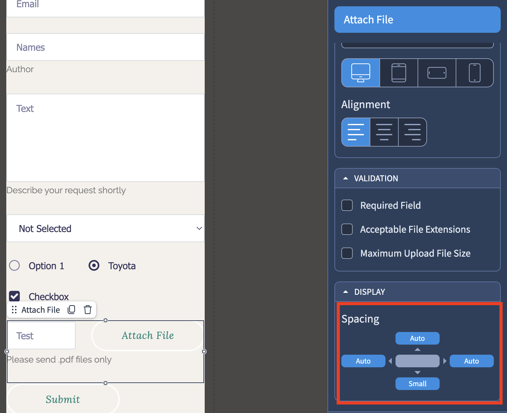Click the Attach File toolbar label
The height and width of the screenshot is (413, 507).
(x=41, y=310)
